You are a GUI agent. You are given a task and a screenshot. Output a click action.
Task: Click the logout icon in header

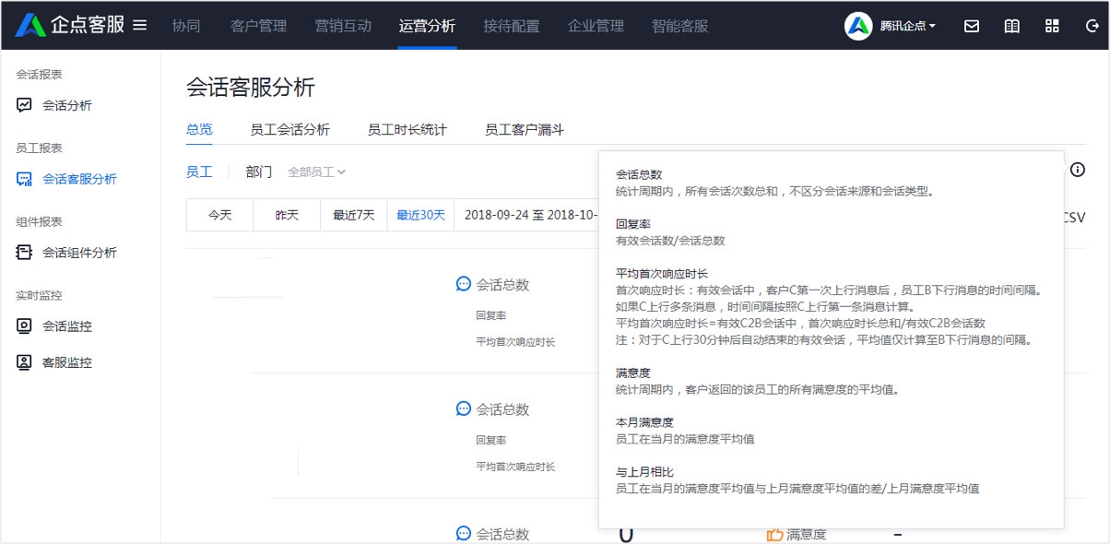(1092, 26)
